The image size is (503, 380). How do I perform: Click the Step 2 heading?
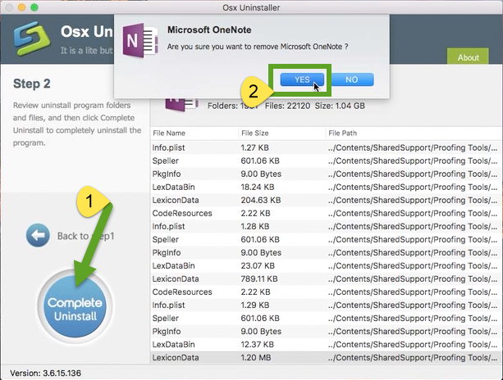click(x=32, y=84)
